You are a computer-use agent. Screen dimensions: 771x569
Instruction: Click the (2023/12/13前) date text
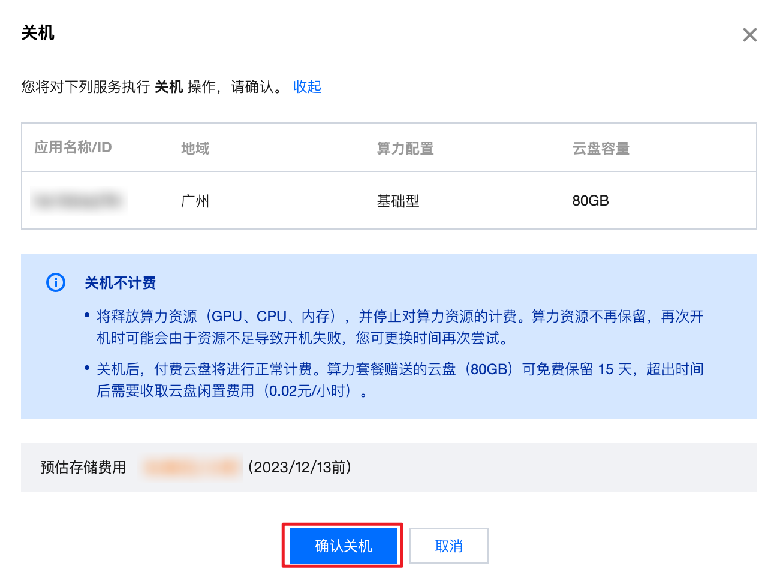coord(299,467)
